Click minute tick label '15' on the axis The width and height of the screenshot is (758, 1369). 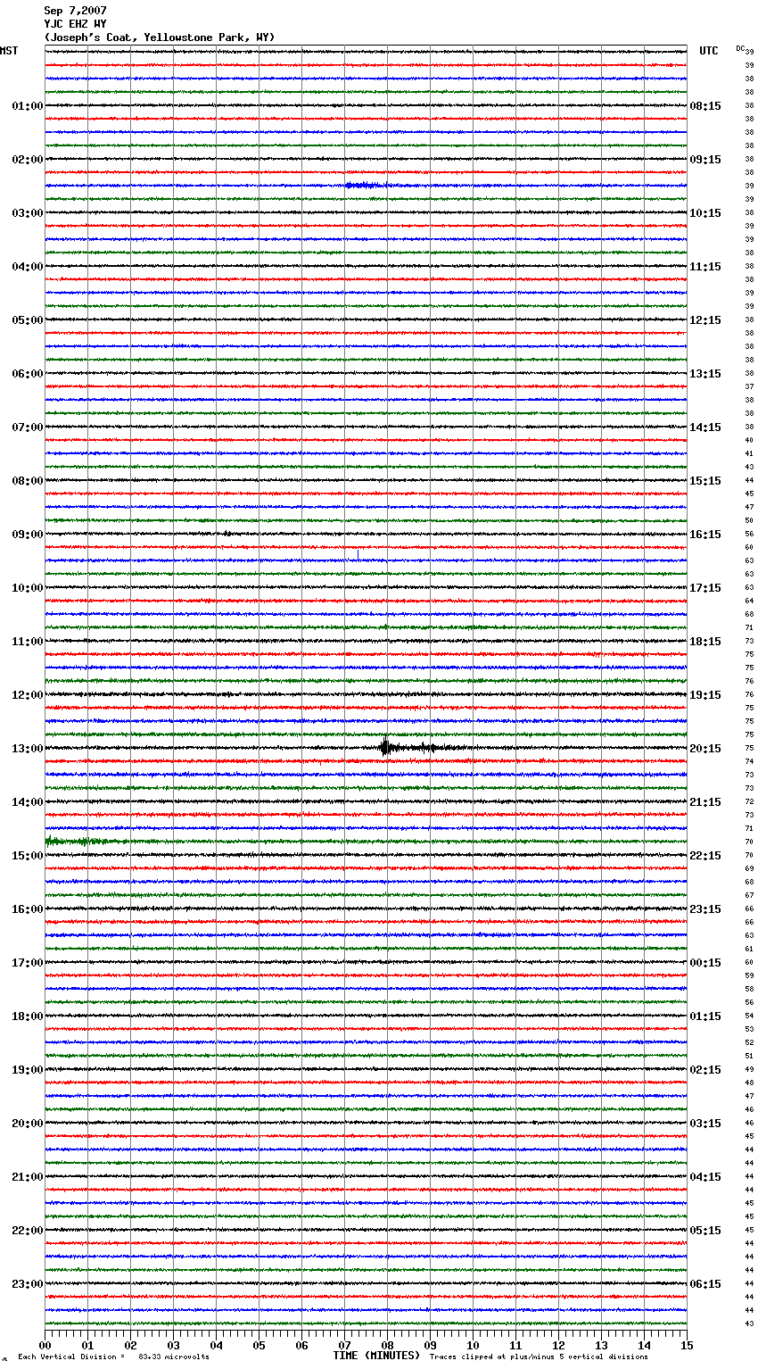(687, 1345)
